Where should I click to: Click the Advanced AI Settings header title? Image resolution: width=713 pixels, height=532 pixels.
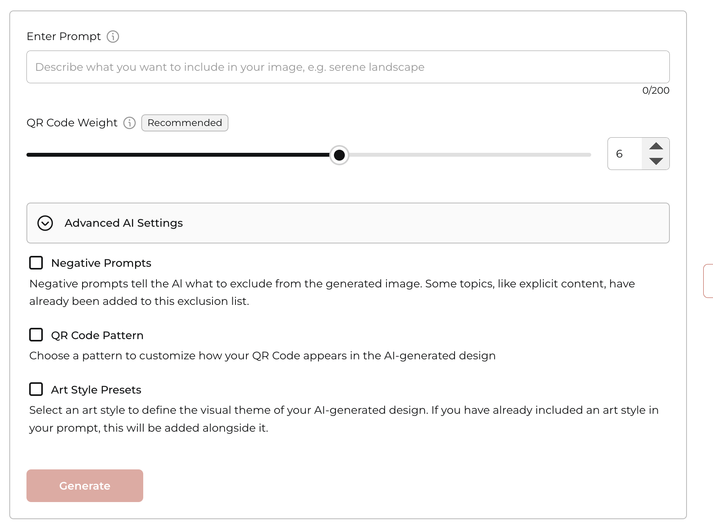coord(124,223)
